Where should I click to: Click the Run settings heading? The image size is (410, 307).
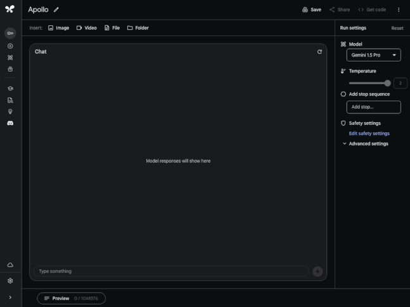[x=353, y=28]
